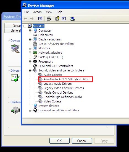Select Realtek High Definition Audio label
129x152 pixels.
(x=63, y=97)
